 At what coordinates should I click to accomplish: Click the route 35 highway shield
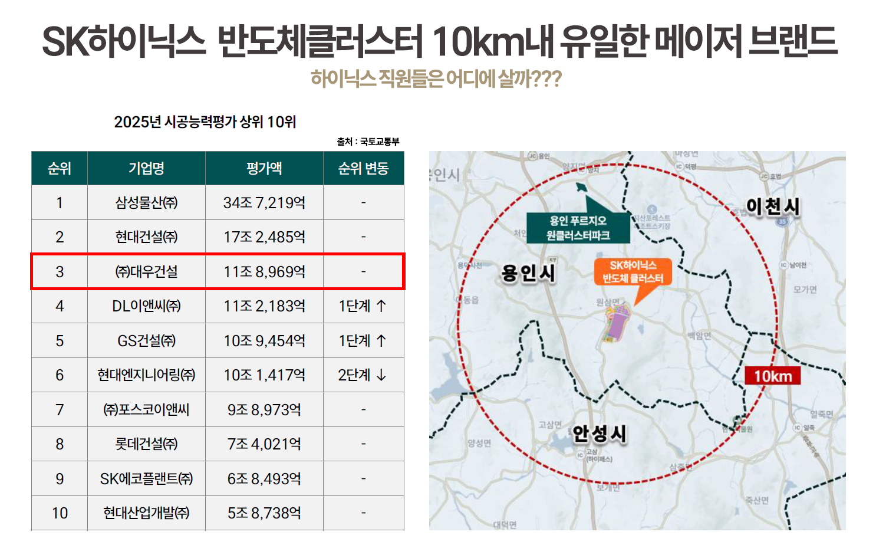pyautogui.click(x=782, y=221)
